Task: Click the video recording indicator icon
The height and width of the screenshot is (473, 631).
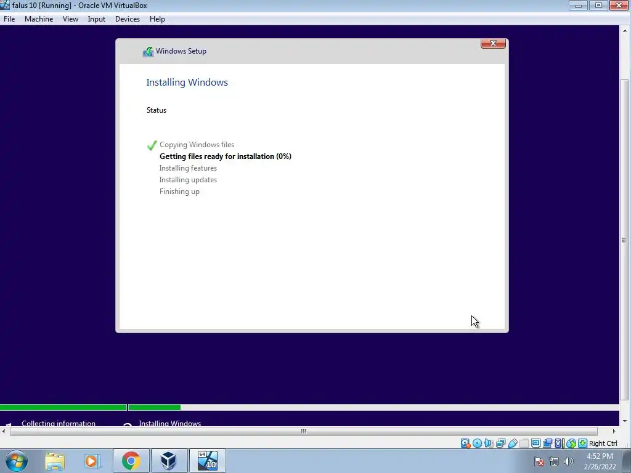Action: (x=548, y=443)
